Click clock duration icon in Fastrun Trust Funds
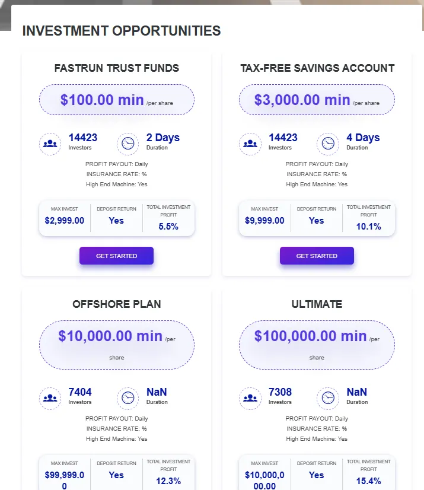Viewport: 424px width, 490px height. pos(127,144)
